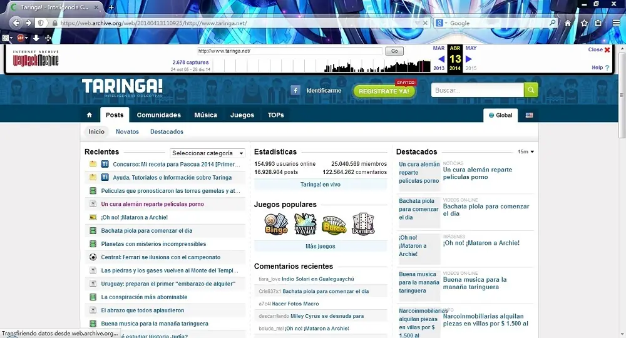Open the Bingo game icon

click(276, 224)
